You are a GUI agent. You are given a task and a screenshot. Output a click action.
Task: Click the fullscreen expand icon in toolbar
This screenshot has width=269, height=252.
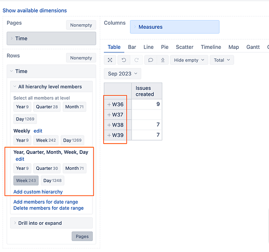point(110,60)
